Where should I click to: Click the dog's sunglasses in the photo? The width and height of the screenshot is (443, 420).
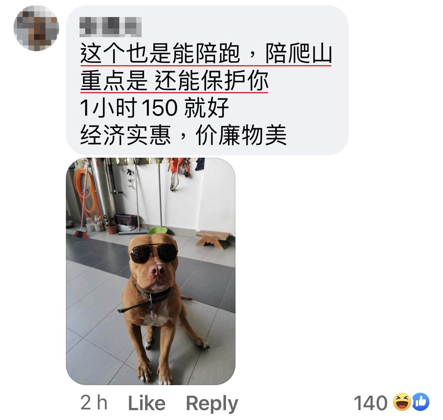coord(153,253)
